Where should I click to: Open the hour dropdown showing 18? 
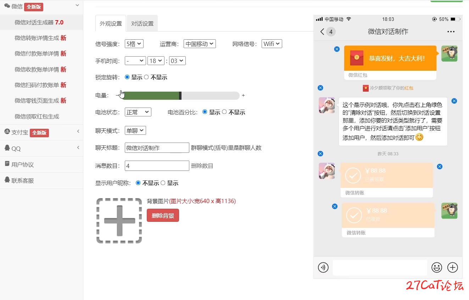[x=156, y=61]
